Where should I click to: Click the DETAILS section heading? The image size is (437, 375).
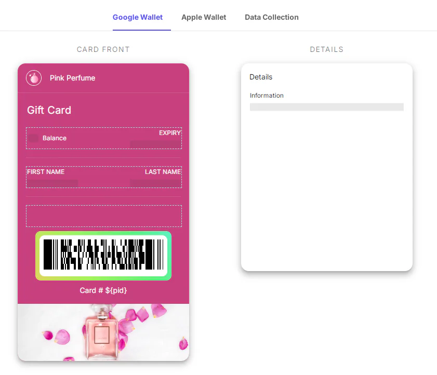click(x=327, y=49)
